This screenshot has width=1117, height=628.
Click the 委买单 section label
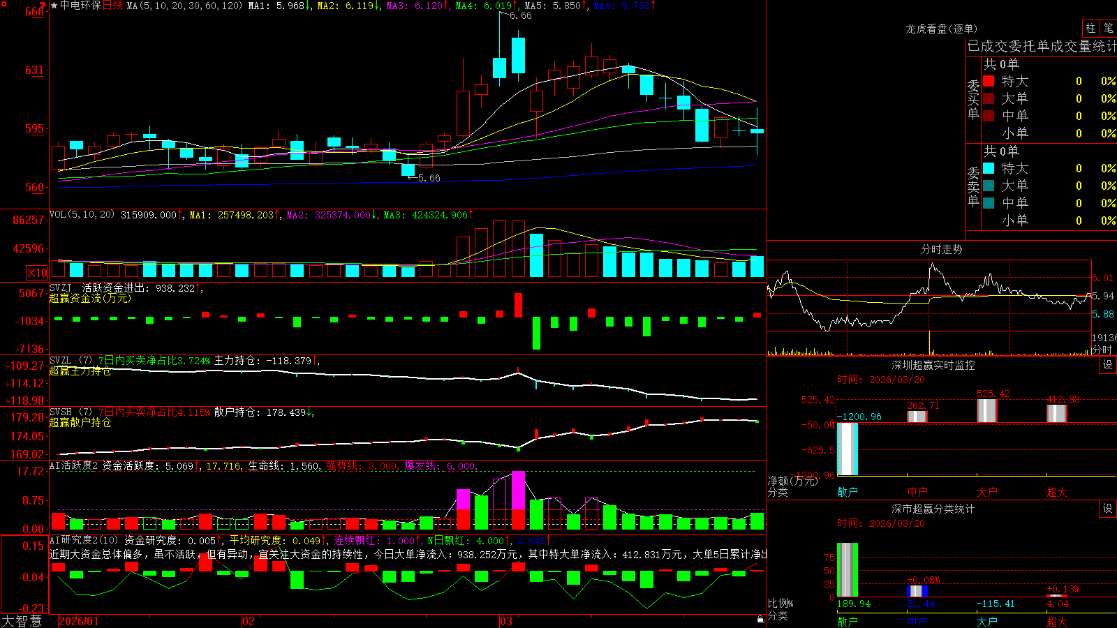[x=973, y=100]
